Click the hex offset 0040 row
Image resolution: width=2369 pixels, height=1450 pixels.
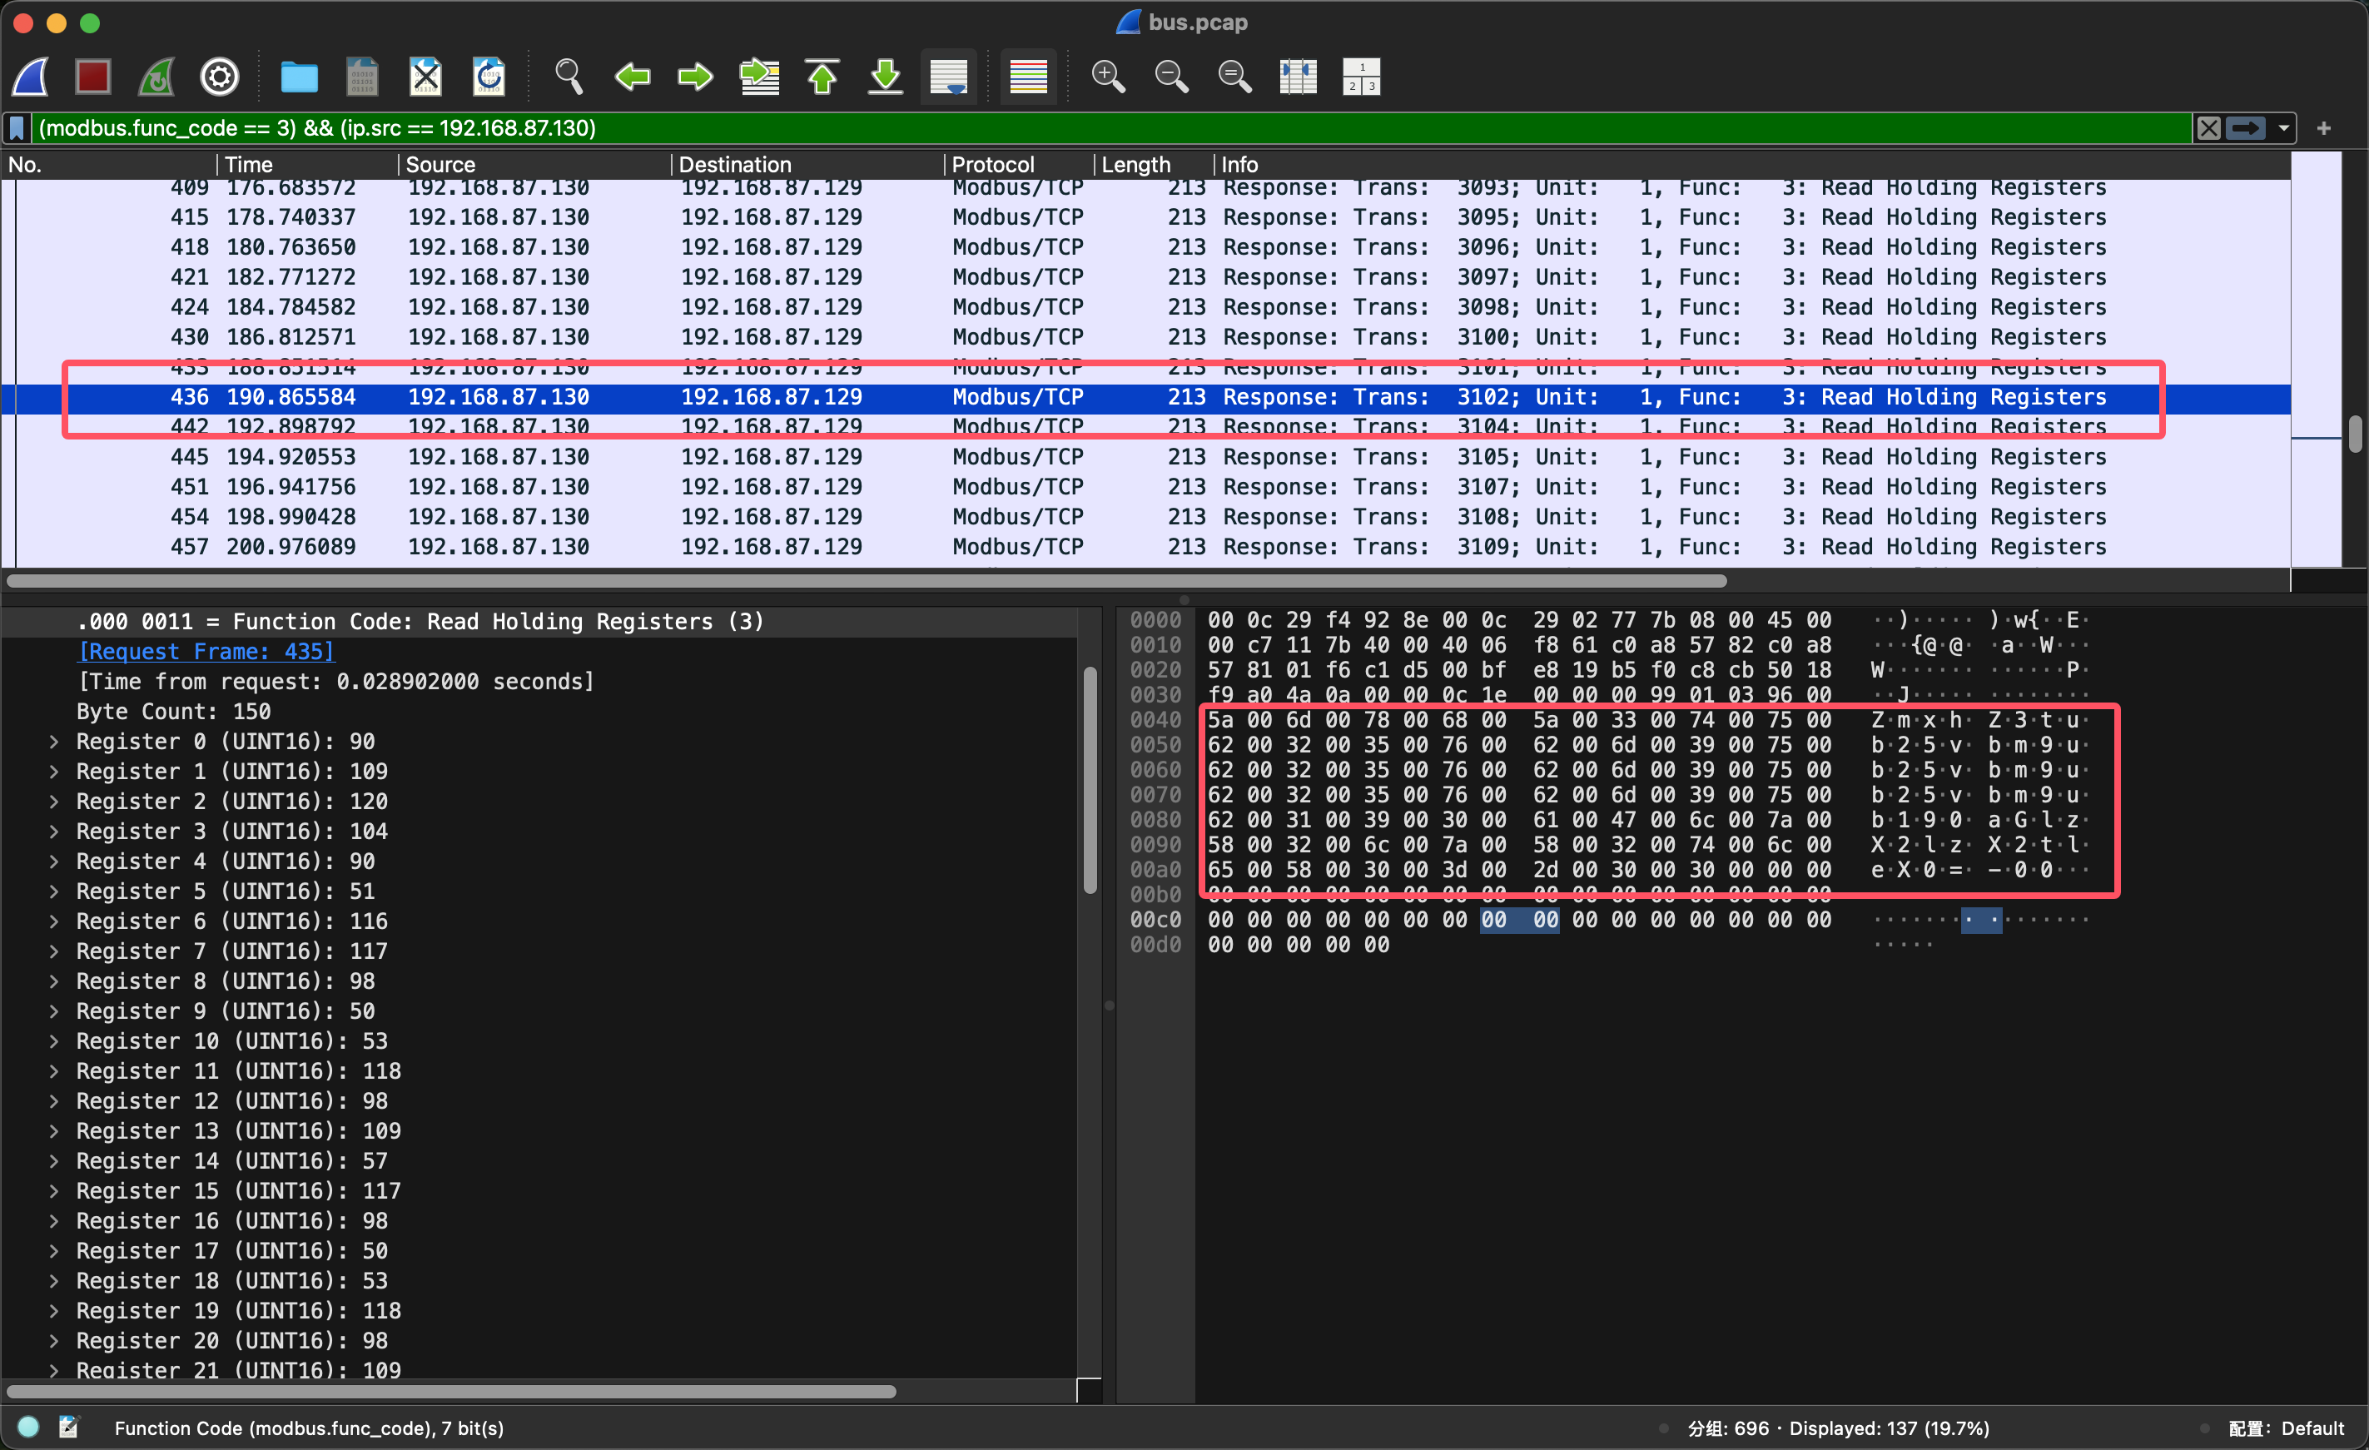click(x=1155, y=719)
